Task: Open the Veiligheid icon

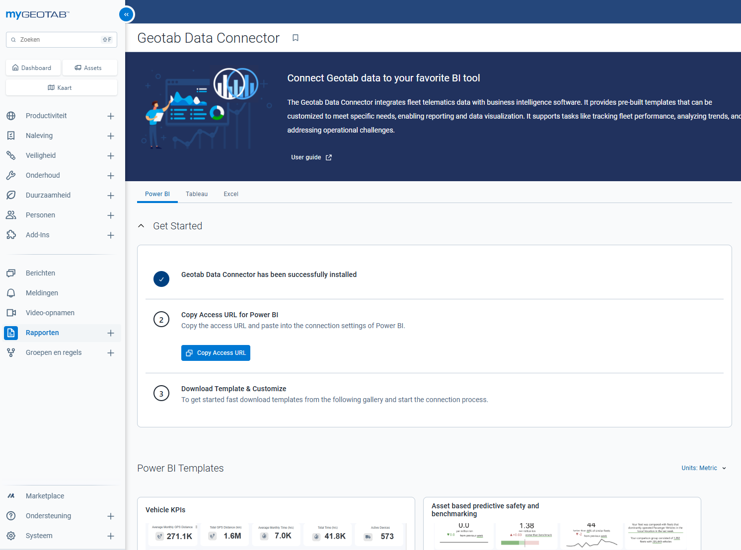Action: 11,155
